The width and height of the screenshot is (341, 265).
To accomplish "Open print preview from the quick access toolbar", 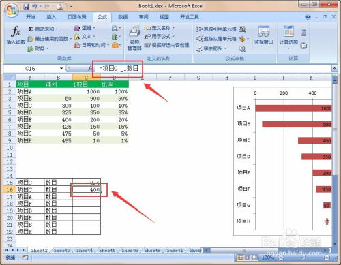I will tap(59, 7).
